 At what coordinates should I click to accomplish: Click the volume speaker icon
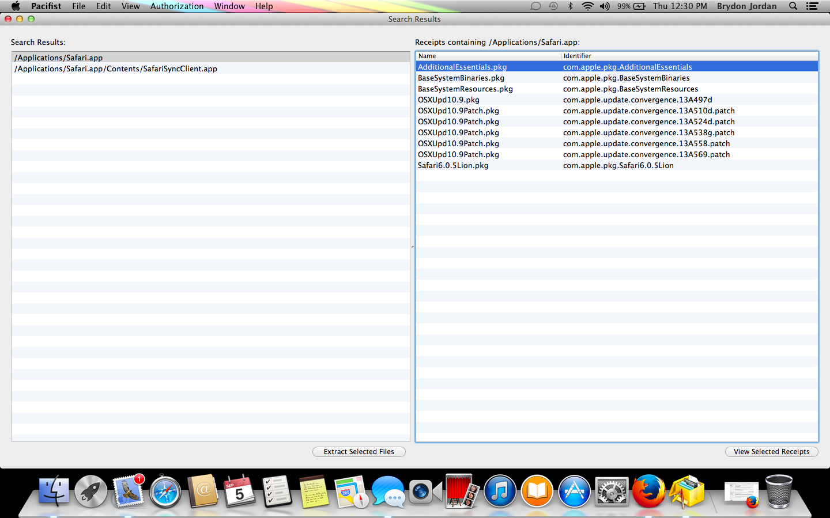pos(605,6)
